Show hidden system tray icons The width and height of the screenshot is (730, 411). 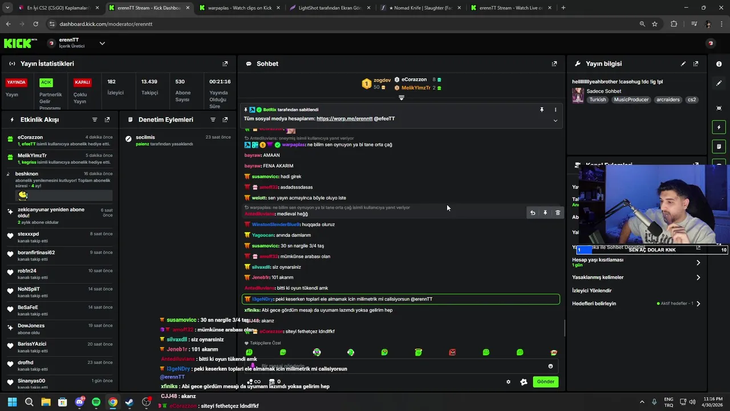pos(642,402)
